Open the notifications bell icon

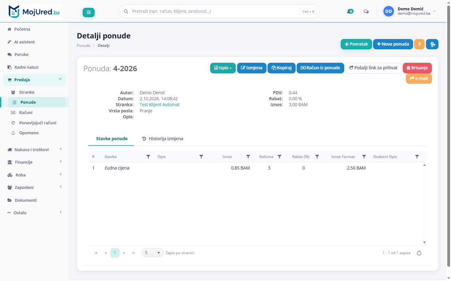(x=350, y=12)
